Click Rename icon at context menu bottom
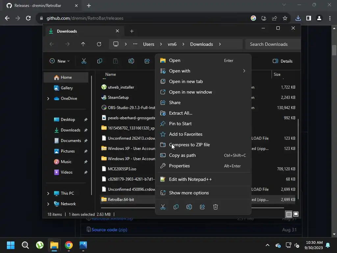337x253 pixels. pos(189,207)
